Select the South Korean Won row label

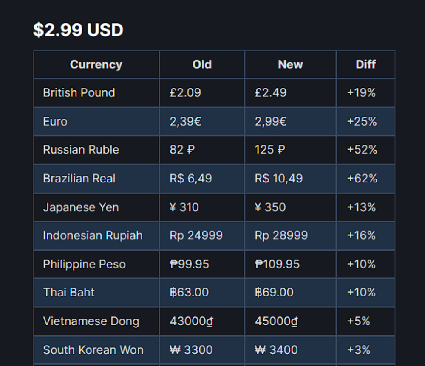pyautogui.click(x=93, y=350)
